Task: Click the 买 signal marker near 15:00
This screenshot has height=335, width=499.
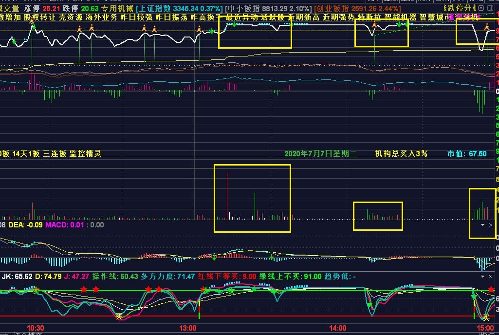Action: pos(486,317)
